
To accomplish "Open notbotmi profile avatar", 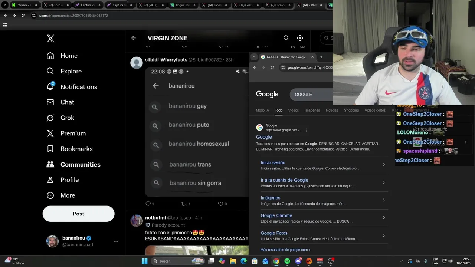I will click(137, 221).
